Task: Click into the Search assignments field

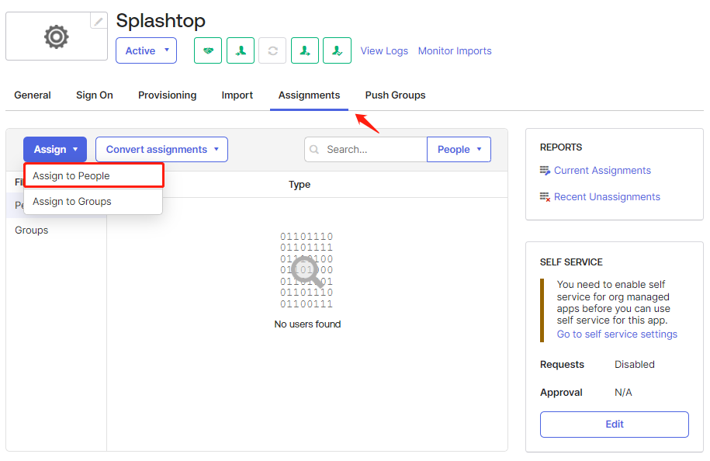Action: [x=366, y=150]
